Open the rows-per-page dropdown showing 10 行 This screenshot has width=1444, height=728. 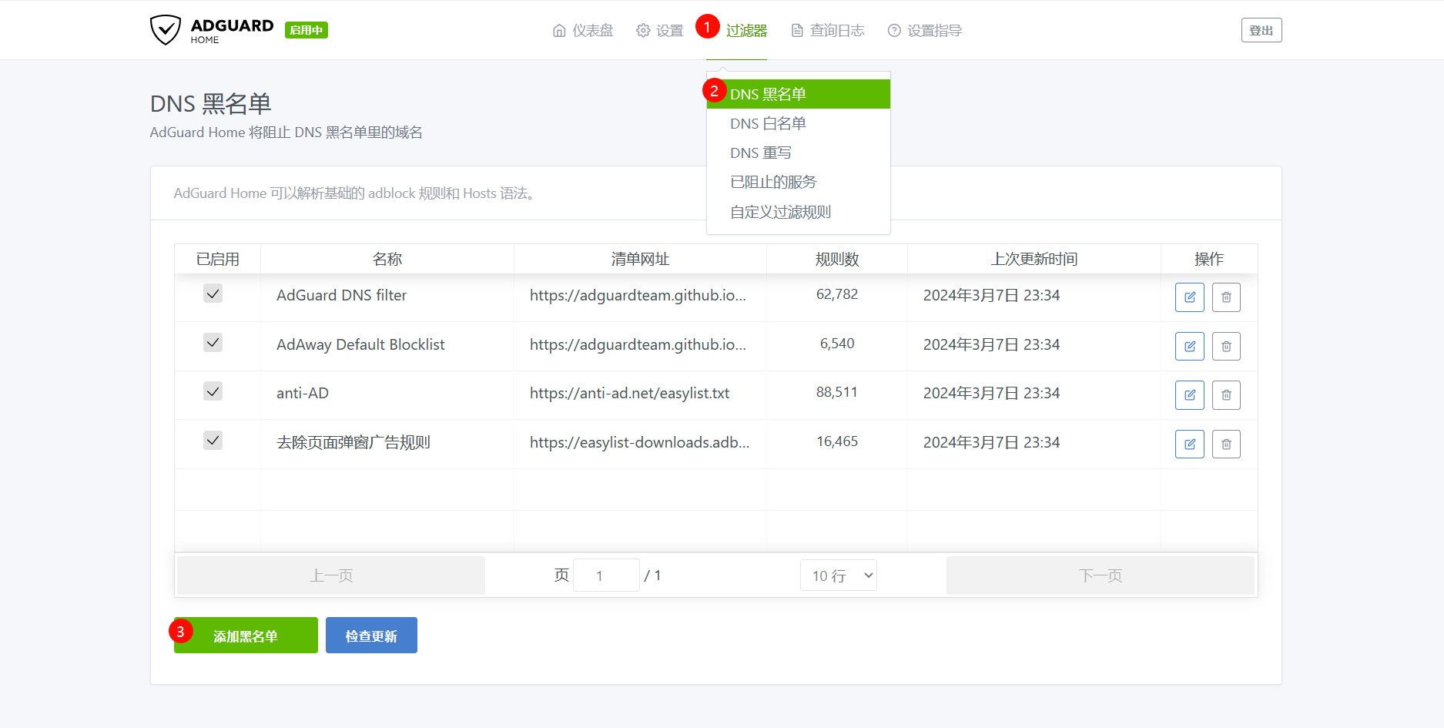[839, 575]
